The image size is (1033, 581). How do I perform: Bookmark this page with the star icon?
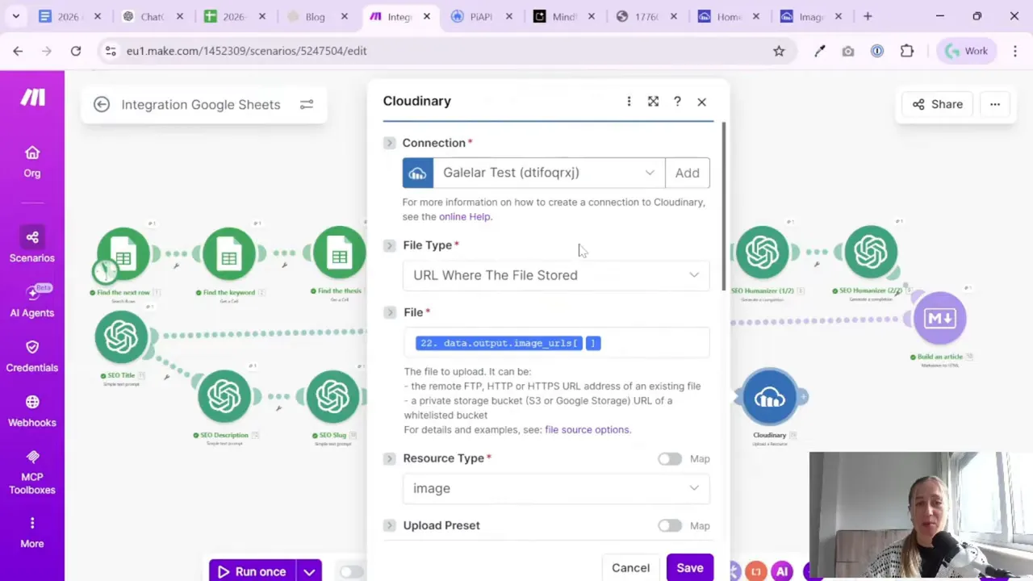pyautogui.click(x=779, y=51)
